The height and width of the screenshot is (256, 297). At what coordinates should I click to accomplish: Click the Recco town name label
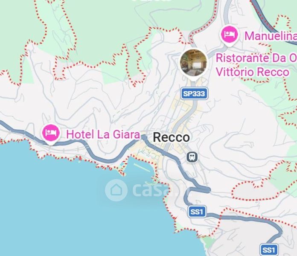[171, 137]
